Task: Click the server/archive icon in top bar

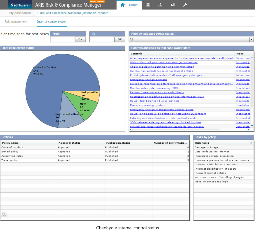Action: [x=148, y=5]
